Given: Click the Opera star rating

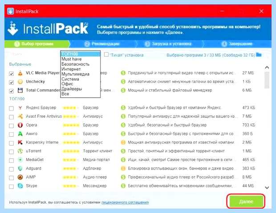Looking at the screenshot, I should [x=71, y=125].
